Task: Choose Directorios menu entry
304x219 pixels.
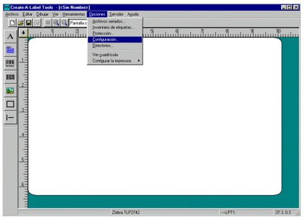Action: coord(115,45)
